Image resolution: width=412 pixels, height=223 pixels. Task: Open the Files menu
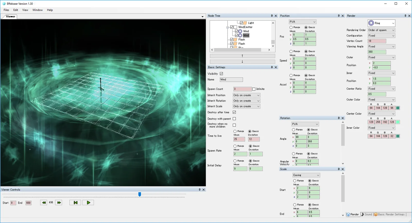(6, 10)
